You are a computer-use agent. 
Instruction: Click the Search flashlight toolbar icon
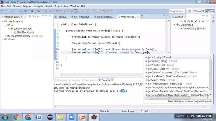tap(64, 11)
